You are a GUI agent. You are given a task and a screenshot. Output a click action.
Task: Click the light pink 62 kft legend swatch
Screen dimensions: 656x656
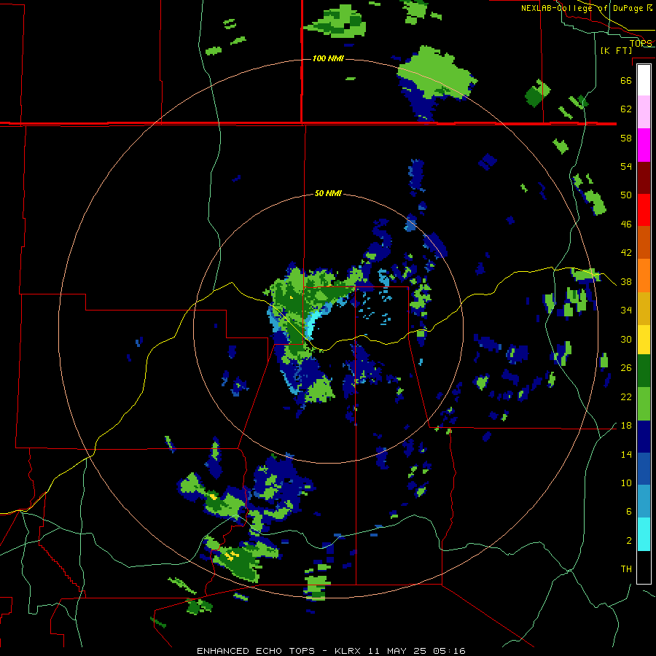(x=644, y=112)
